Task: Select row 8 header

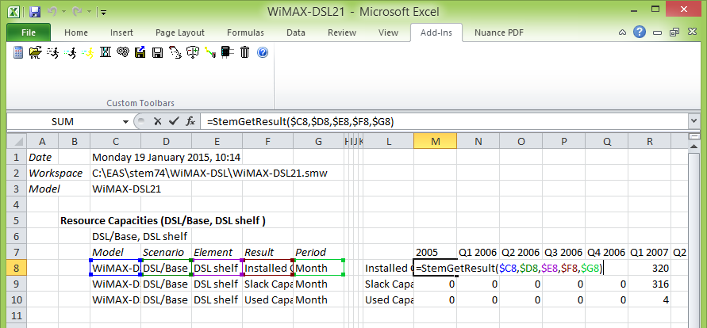Action: coord(17,268)
